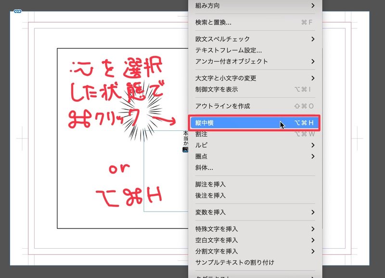This screenshot has width=385, height=278.
Task: Open the 欧文スペルチェック submenu
Action: coord(255,39)
